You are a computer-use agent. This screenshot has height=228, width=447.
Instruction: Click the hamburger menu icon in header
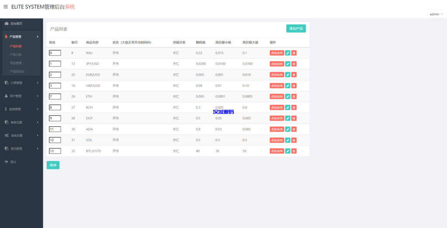pyautogui.click(x=6, y=7)
